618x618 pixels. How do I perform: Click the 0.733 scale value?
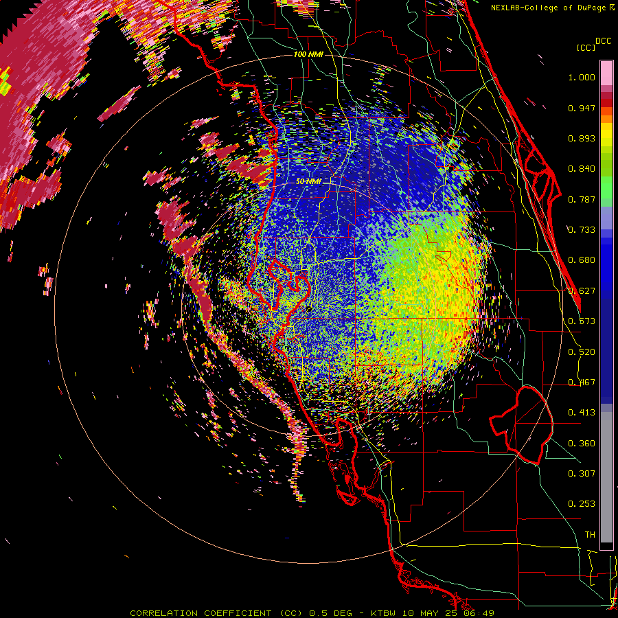point(582,230)
